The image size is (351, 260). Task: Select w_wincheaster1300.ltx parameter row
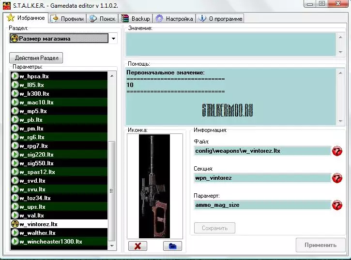[x=59, y=242]
